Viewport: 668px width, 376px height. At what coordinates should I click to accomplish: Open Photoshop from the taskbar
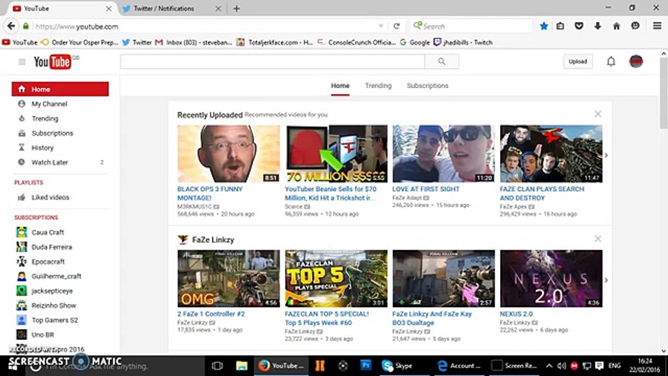(366, 366)
